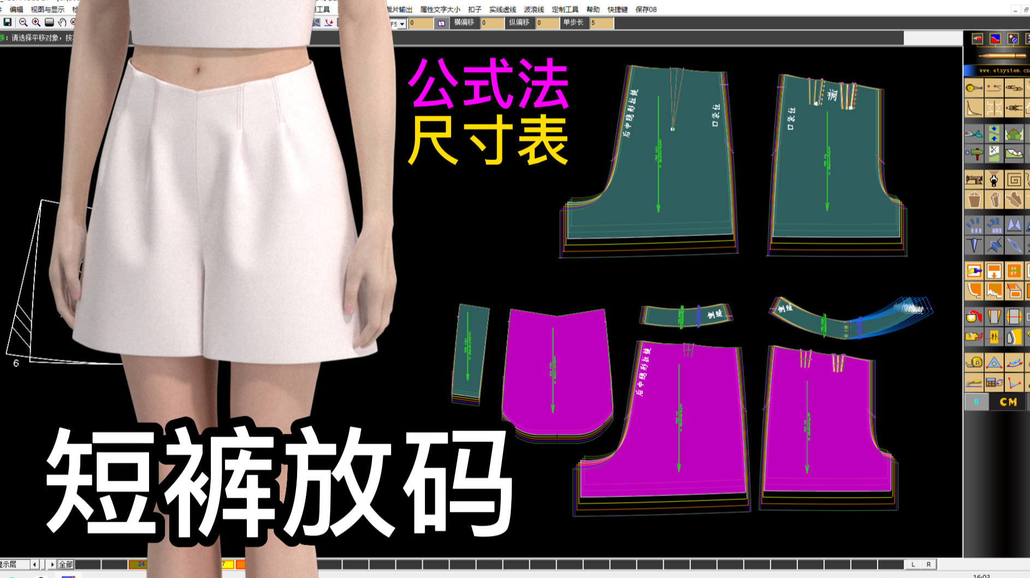
Task: Select the symmetric mirror tool icon
Action: pyautogui.click(x=994, y=108)
